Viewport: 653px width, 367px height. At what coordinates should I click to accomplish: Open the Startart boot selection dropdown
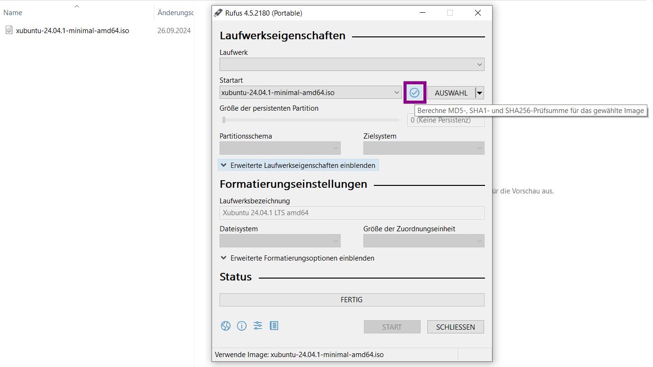[x=310, y=93]
